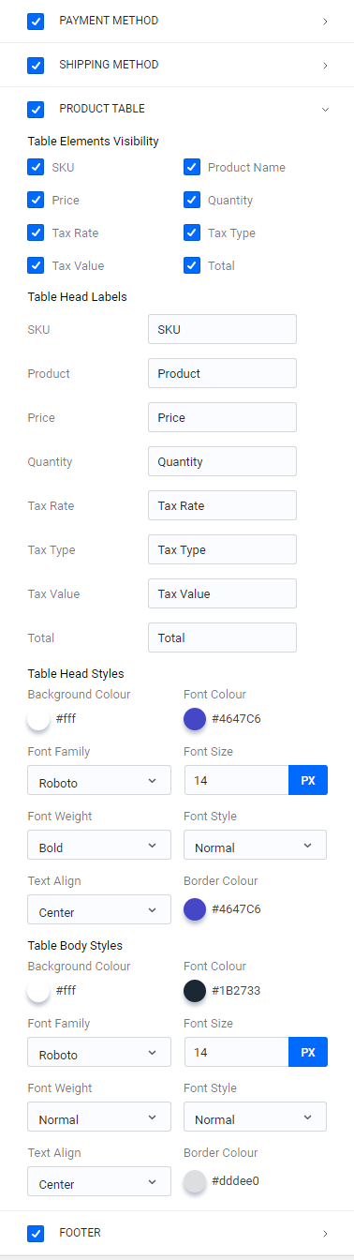Image resolution: width=354 pixels, height=1260 pixels.
Task: Click the Tax Rate label input field
Action: coord(222,505)
